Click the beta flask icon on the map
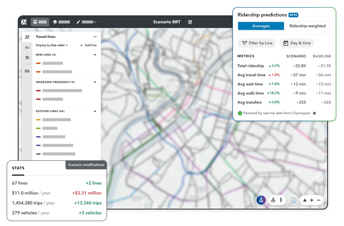This screenshot has width=344, height=226. point(261,200)
